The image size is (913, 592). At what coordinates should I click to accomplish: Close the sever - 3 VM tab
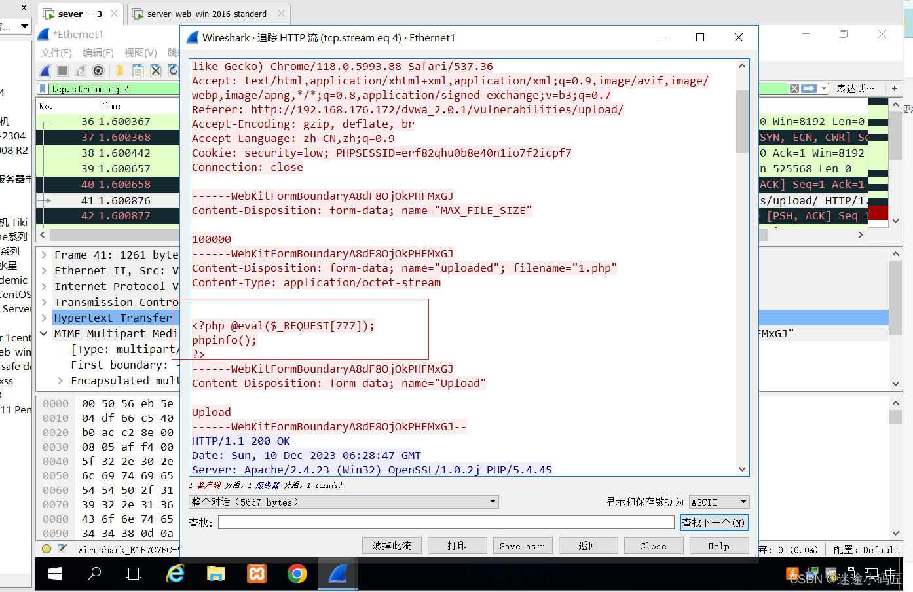point(115,13)
